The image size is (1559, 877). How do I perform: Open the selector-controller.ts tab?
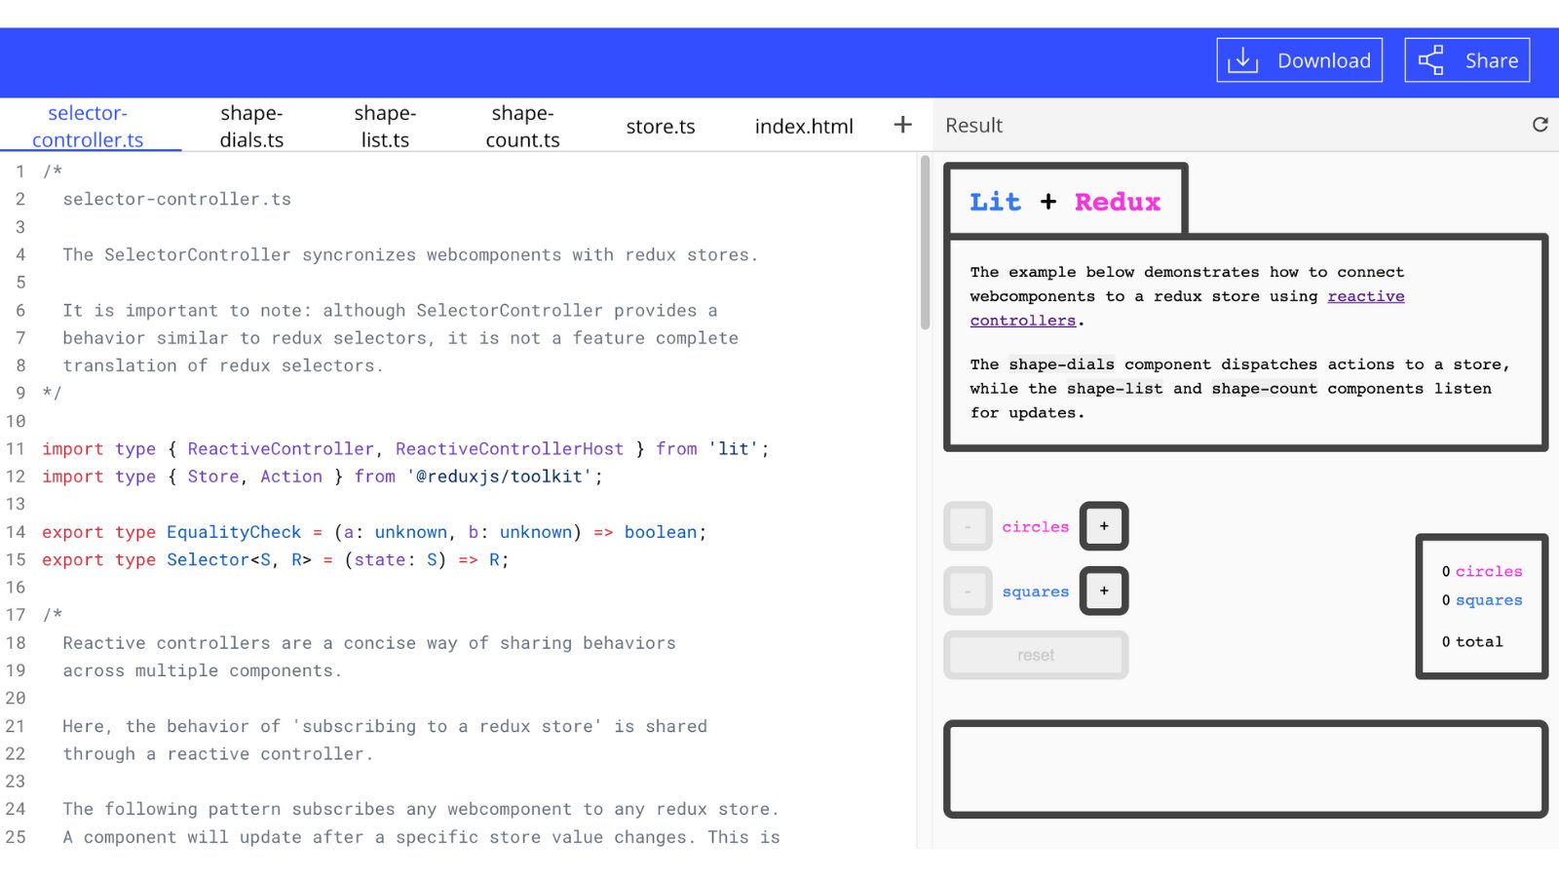point(88,126)
